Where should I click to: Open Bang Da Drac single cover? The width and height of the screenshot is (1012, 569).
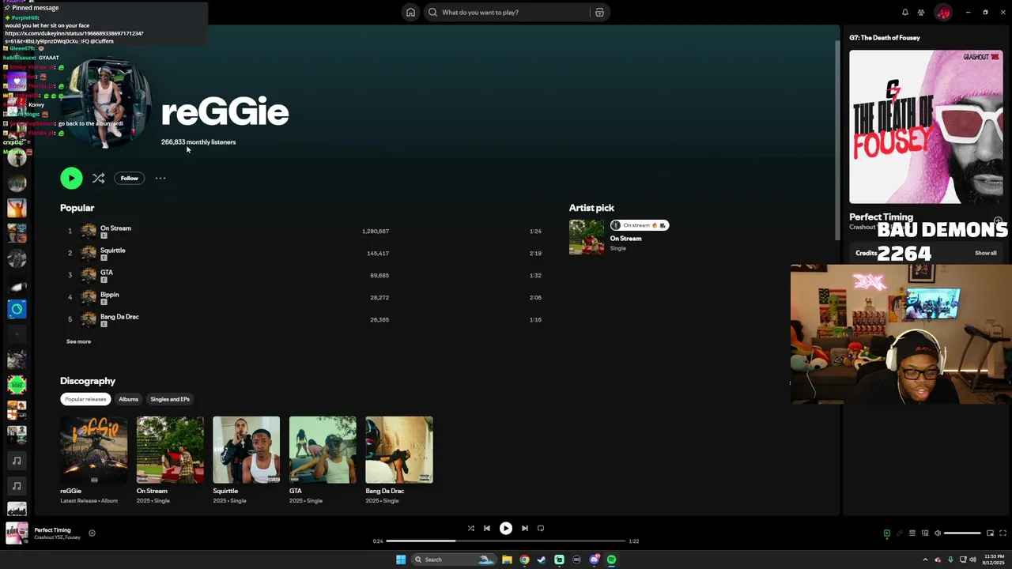399,450
